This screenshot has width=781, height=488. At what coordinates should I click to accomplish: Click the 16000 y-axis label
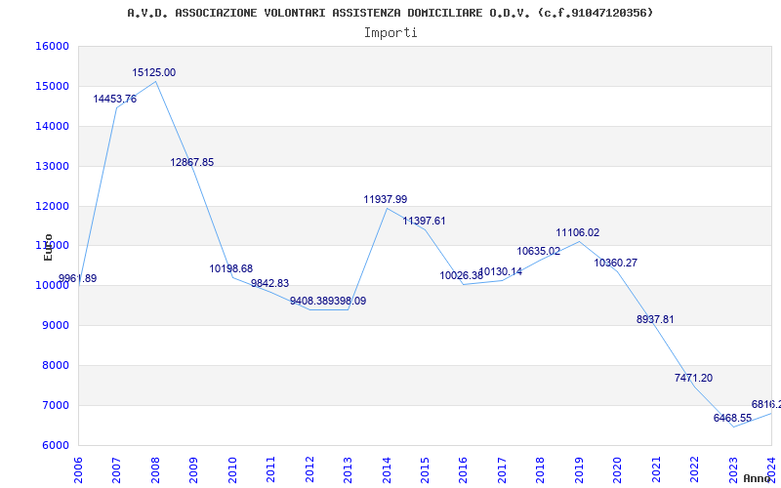coord(52,46)
